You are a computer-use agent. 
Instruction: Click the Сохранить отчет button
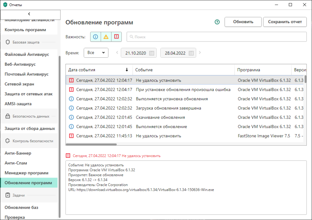(x=285, y=22)
